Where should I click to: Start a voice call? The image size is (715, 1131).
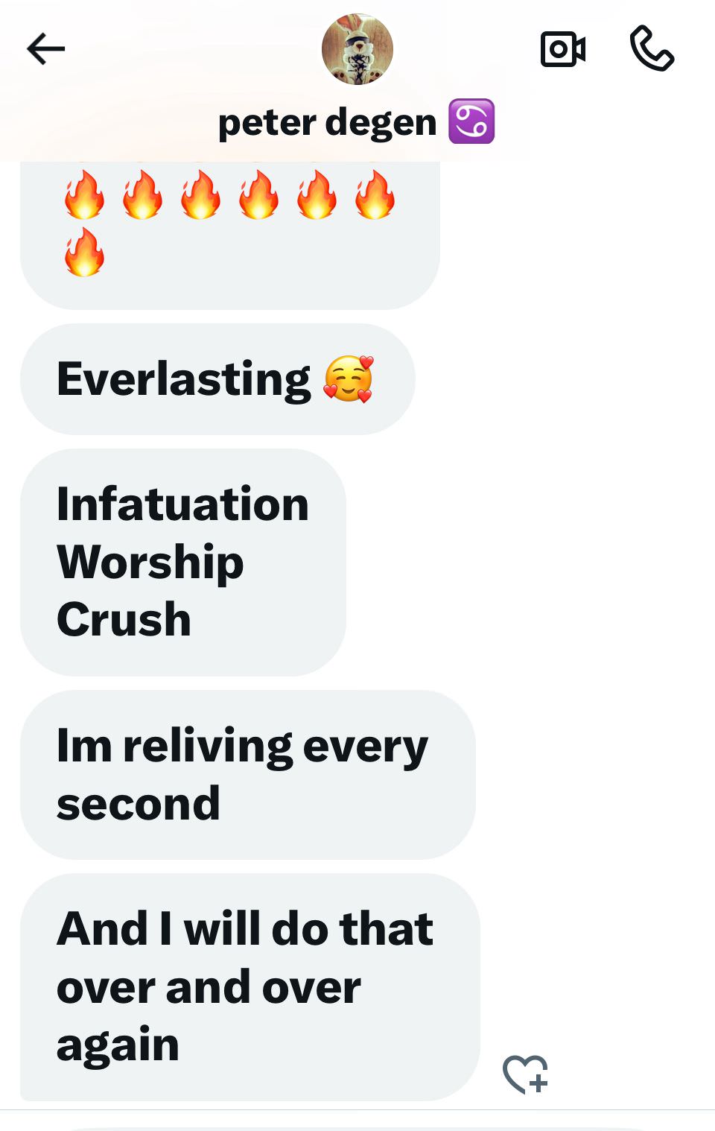(x=652, y=49)
